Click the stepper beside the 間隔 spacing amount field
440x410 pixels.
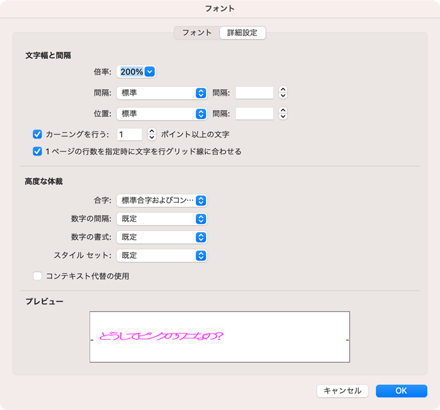click(x=283, y=93)
